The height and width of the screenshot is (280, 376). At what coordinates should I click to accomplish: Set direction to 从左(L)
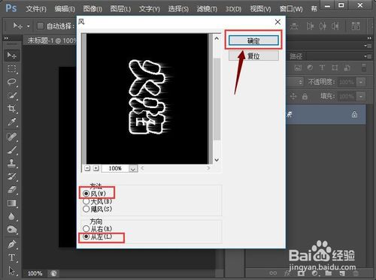(x=86, y=236)
